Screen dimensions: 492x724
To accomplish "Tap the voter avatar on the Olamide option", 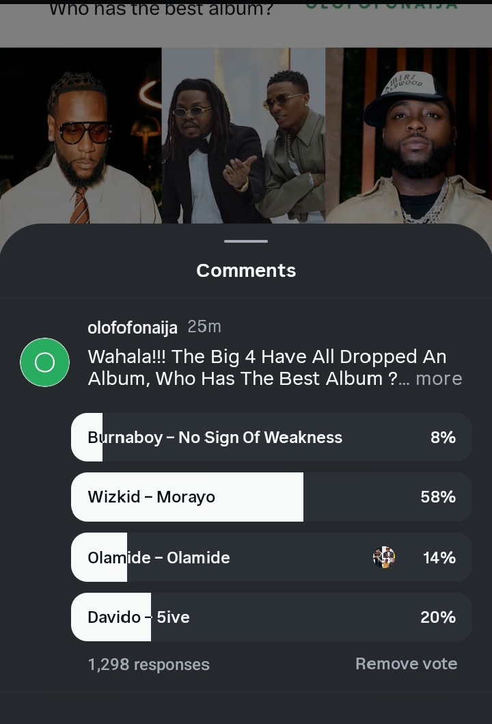I will [x=384, y=557].
